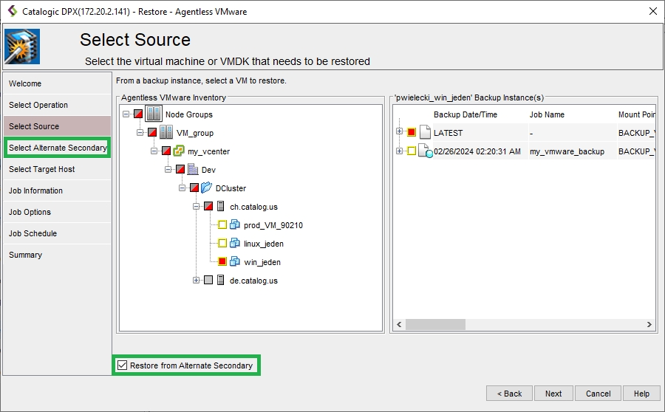Click the Dev datacenter building icon
This screenshot has width=665, height=412.
pyautogui.click(x=193, y=170)
